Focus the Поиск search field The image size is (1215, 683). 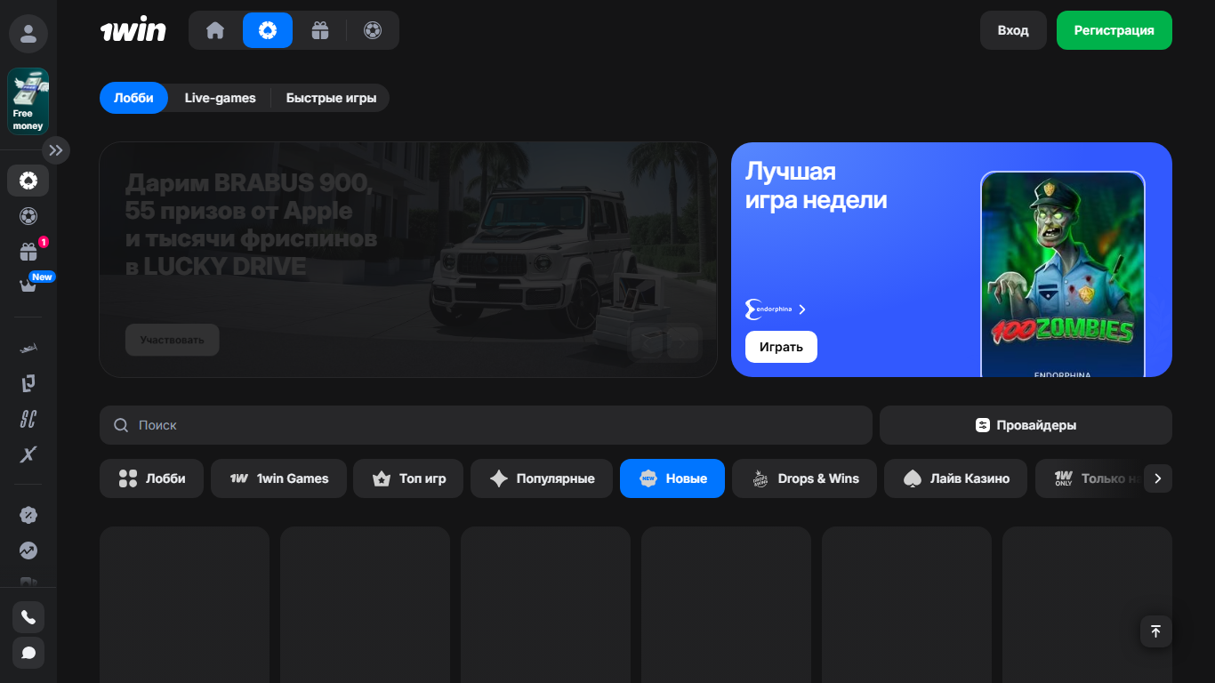pyautogui.click(x=486, y=425)
